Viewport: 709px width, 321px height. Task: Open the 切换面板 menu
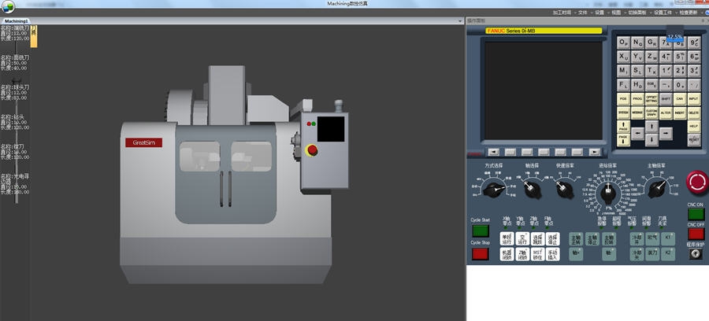(x=639, y=13)
